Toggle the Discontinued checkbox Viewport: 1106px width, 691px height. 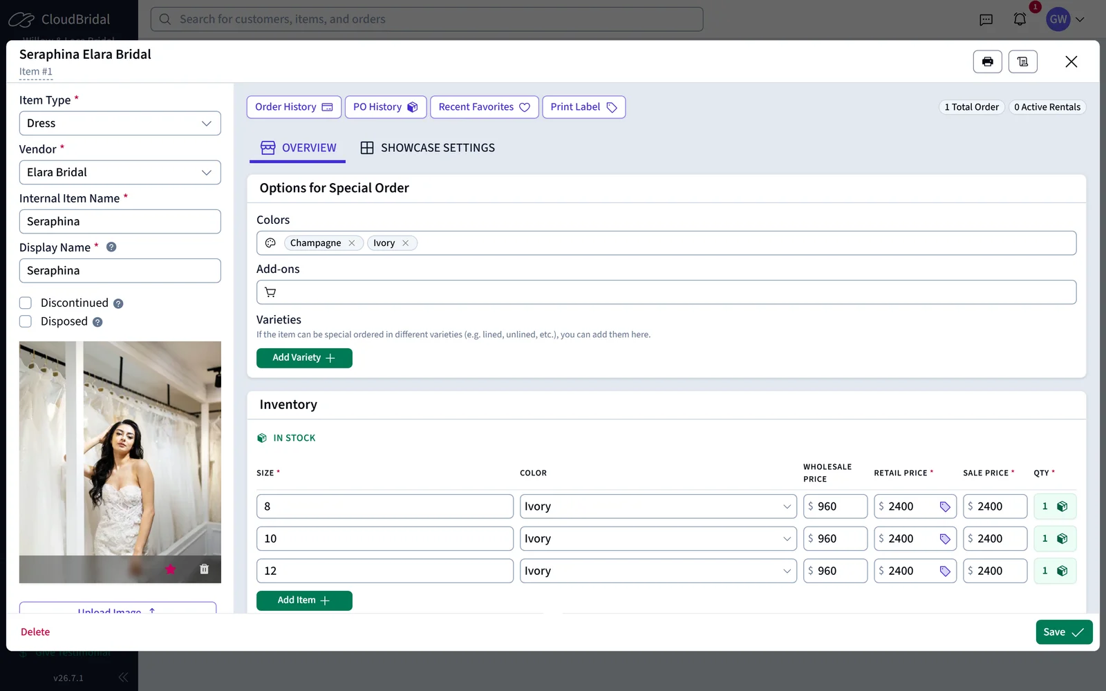[x=26, y=303]
